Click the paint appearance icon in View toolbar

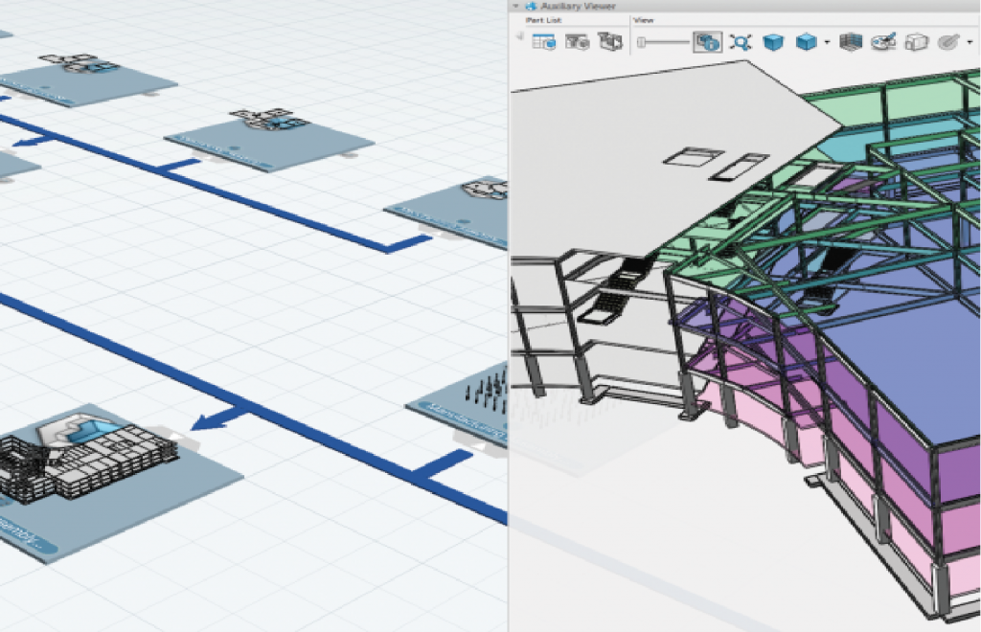pos(884,42)
